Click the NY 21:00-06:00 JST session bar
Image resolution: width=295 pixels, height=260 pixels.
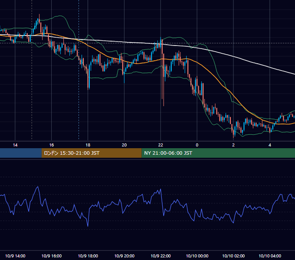coord(218,153)
